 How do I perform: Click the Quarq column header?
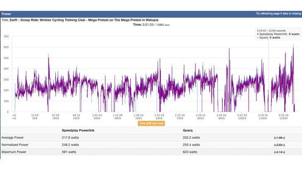pyautogui.click(x=187, y=131)
